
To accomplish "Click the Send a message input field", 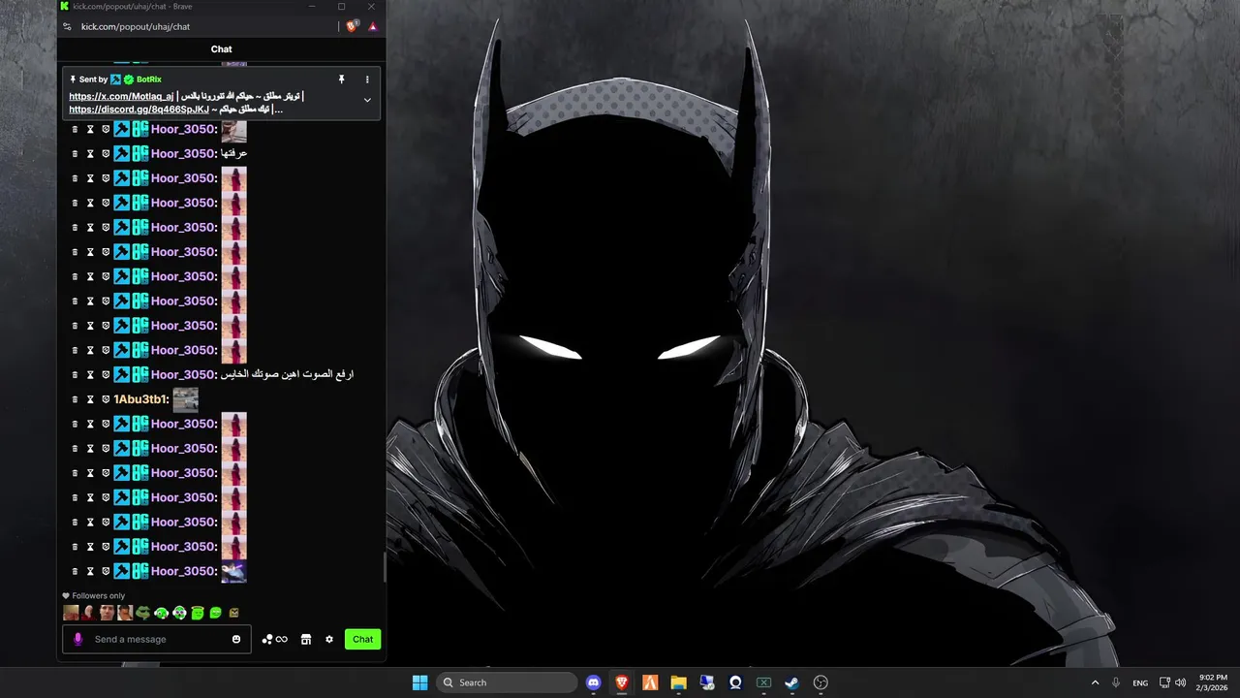I will [x=157, y=639].
